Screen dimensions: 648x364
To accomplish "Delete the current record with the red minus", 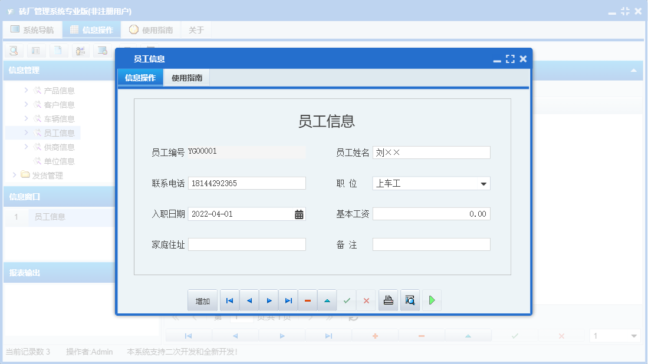I will click(x=307, y=300).
